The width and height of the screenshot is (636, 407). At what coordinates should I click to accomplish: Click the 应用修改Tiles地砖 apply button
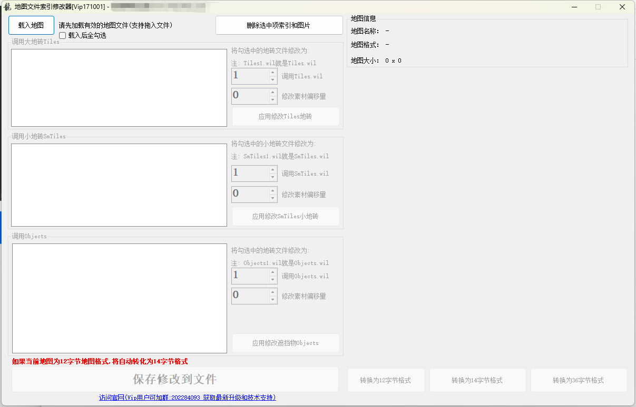click(x=285, y=116)
